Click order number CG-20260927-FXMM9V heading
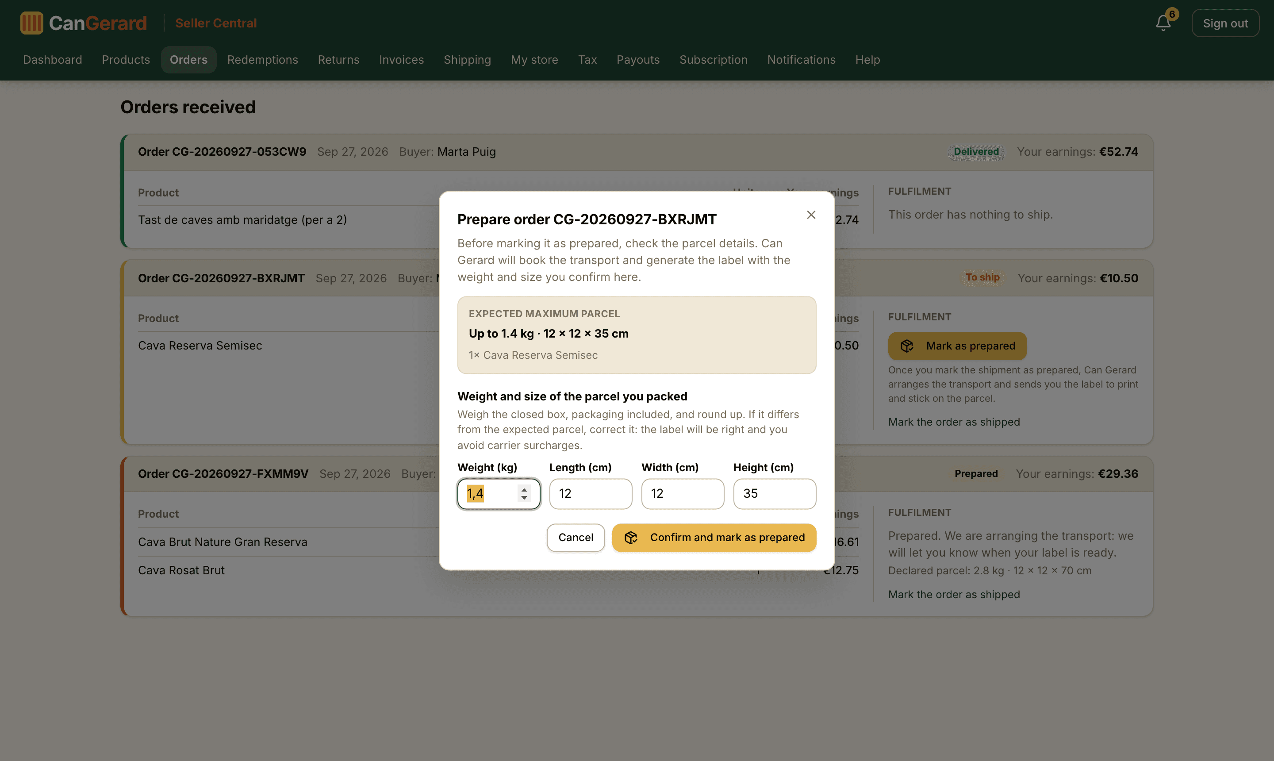1274x761 pixels. (223, 474)
